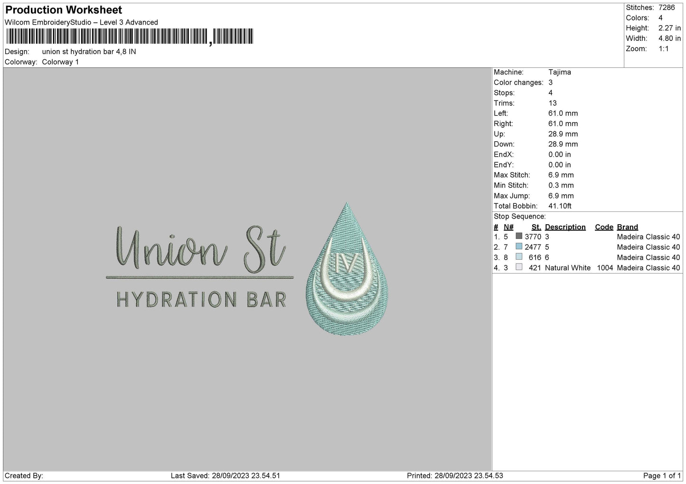Click the barcode under the worksheet title

point(130,37)
